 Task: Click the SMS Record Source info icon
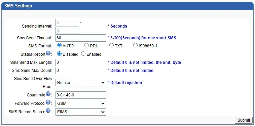coord(48,111)
